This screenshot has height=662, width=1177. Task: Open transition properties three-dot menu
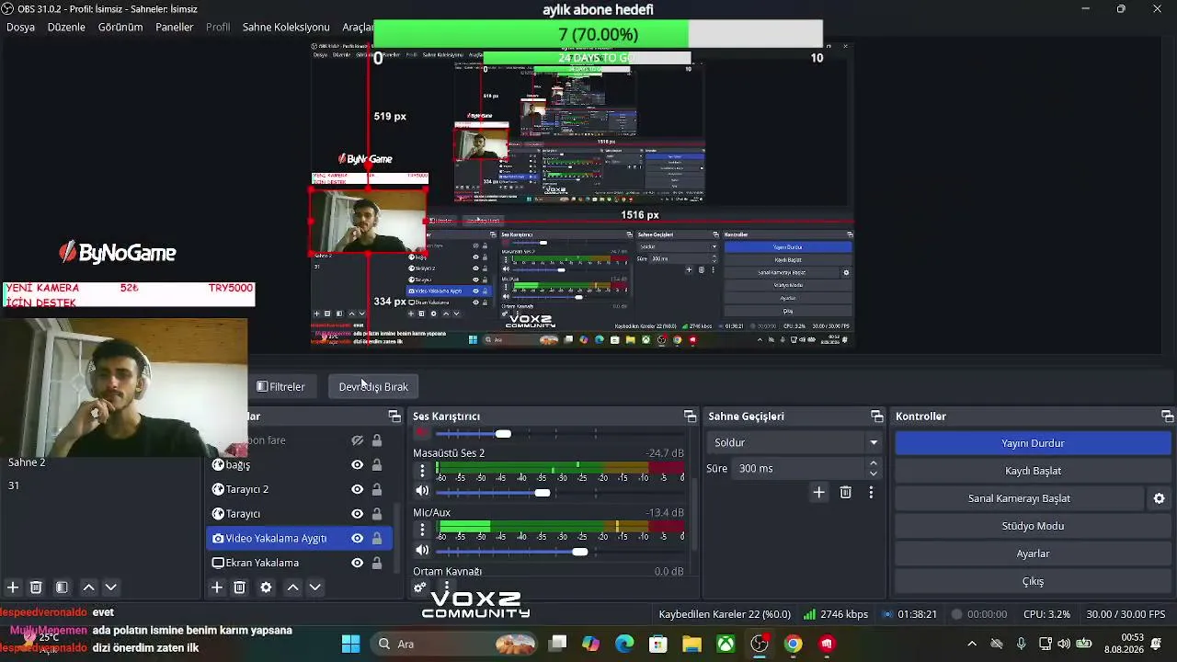pyautogui.click(x=871, y=493)
